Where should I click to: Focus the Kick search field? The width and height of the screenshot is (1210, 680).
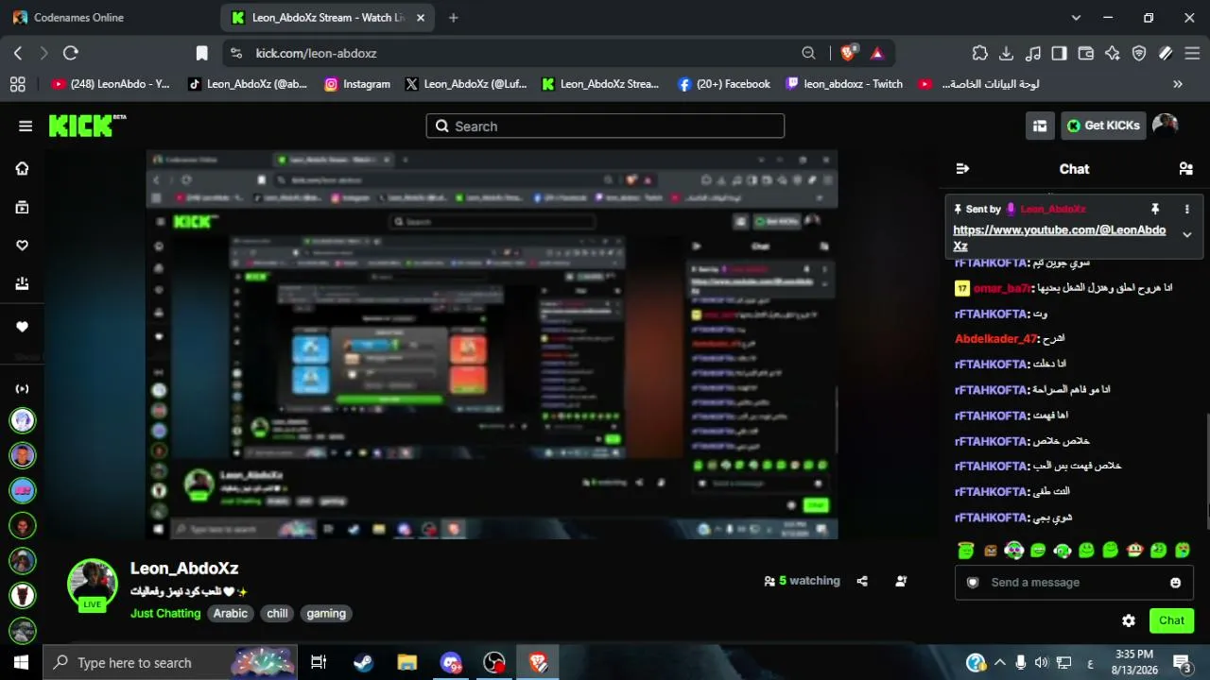605,126
